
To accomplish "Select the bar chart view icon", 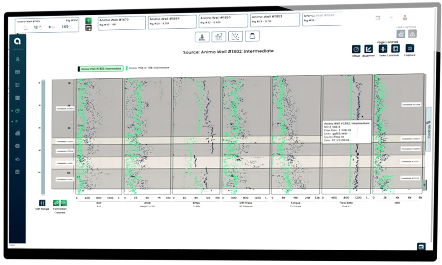I will coord(219,36).
